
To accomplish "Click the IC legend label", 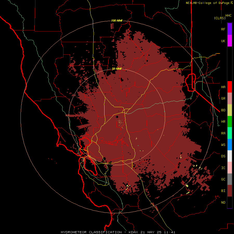I will 223,168.
